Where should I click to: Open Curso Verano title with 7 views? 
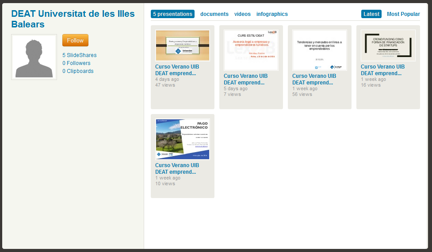(245, 79)
